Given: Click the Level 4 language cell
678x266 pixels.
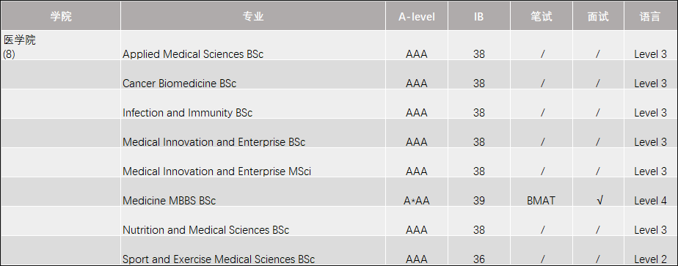Looking at the screenshot, I should click(x=650, y=192).
